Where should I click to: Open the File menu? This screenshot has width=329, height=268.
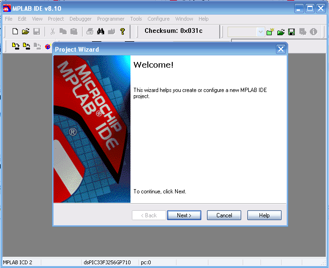8,19
